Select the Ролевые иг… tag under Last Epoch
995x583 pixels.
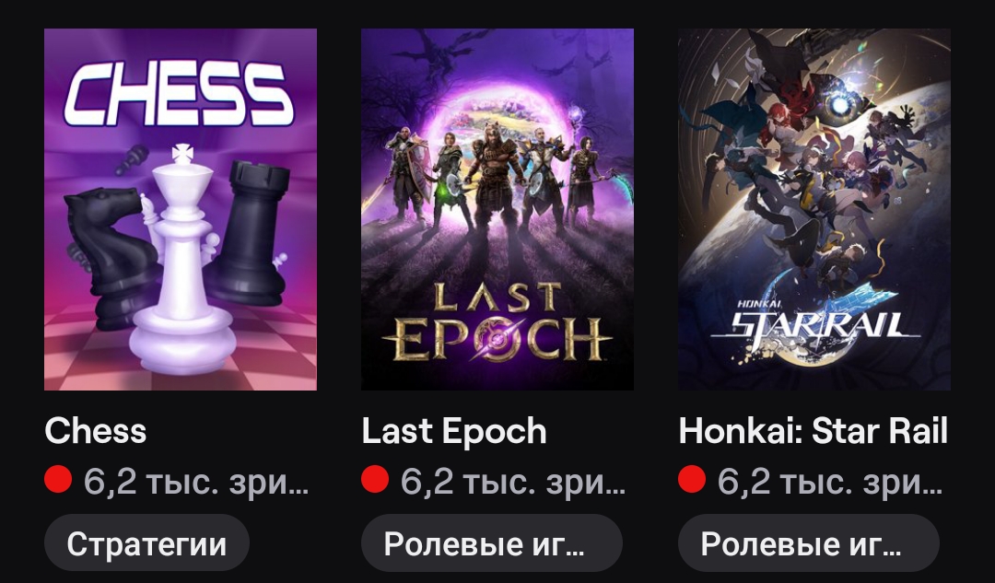(x=492, y=543)
